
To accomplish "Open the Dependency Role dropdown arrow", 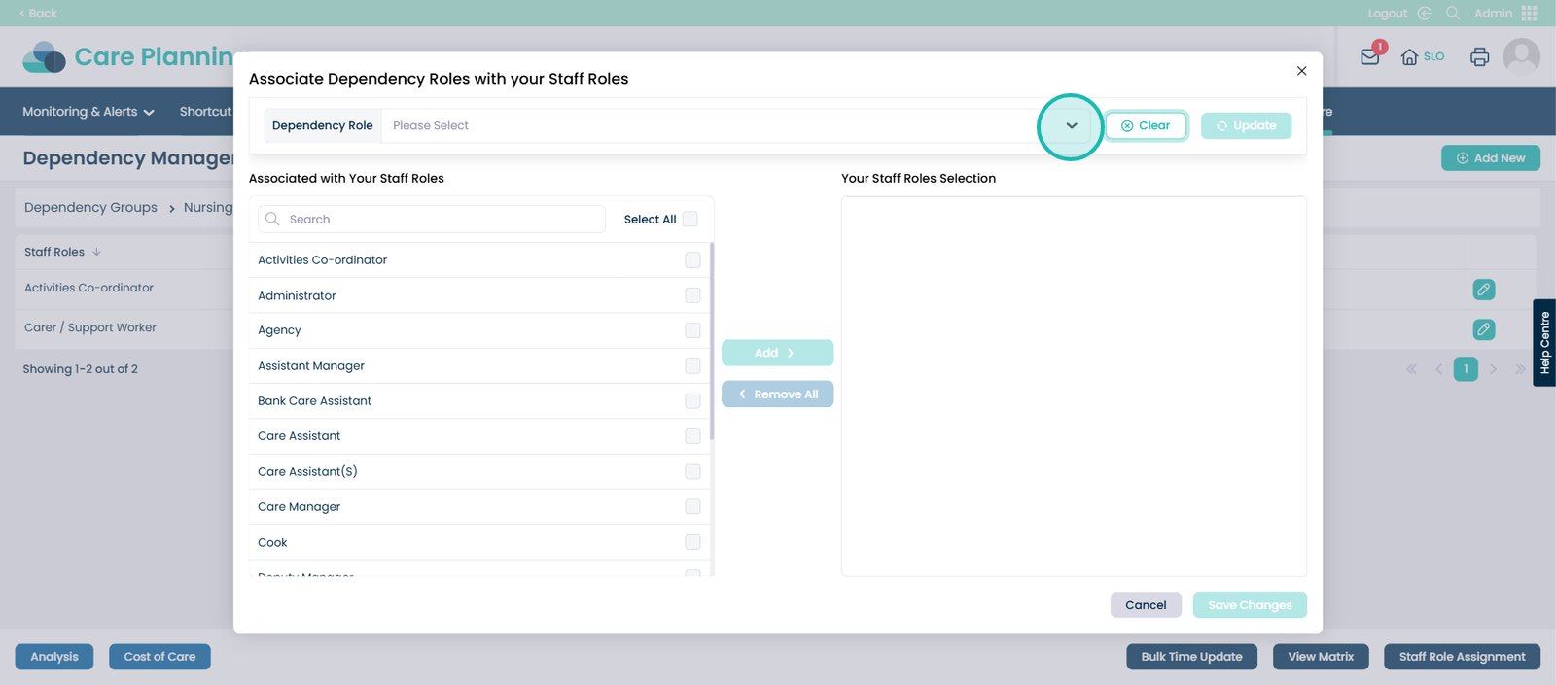I will point(1072,125).
